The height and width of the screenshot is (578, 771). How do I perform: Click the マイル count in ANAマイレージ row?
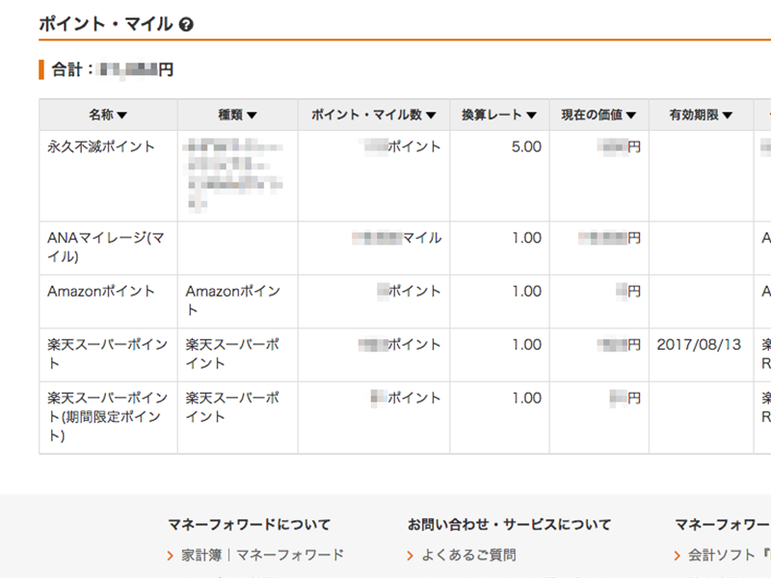point(397,238)
